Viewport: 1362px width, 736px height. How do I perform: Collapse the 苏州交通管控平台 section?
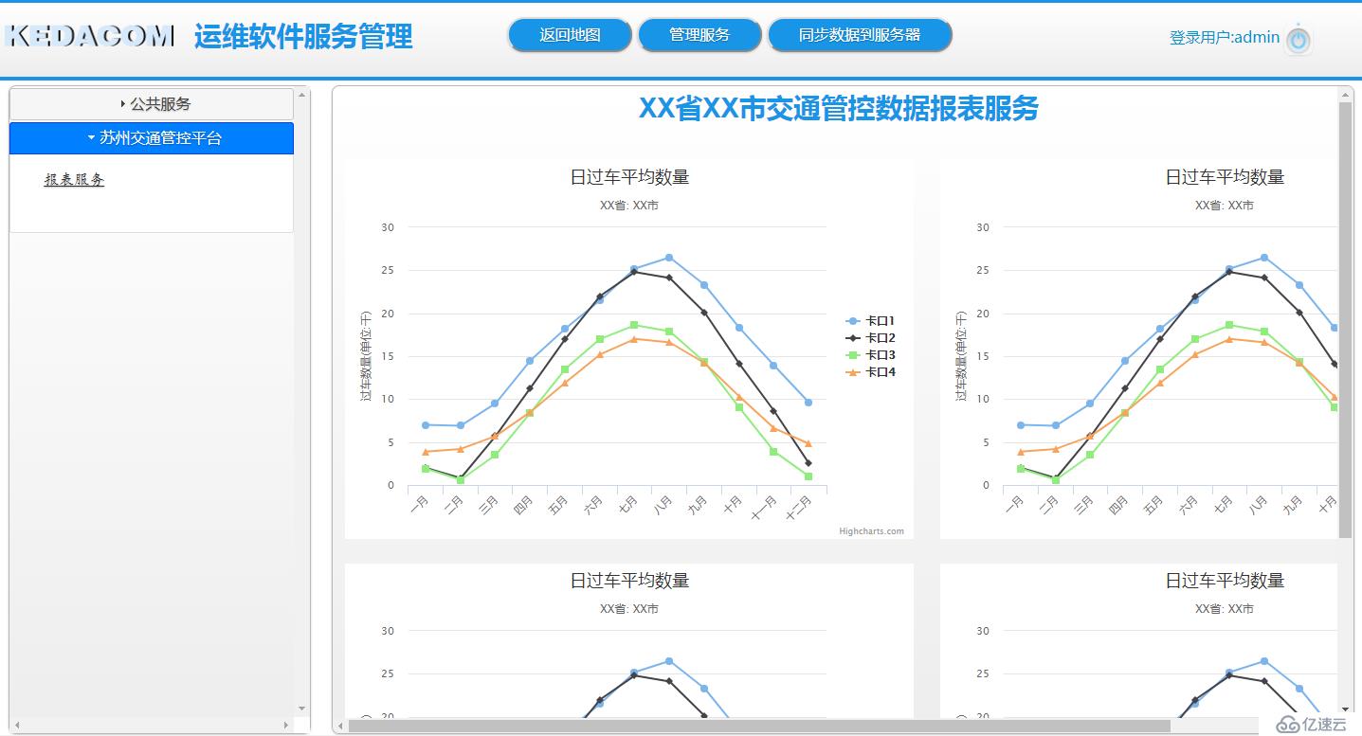(x=152, y=138)
